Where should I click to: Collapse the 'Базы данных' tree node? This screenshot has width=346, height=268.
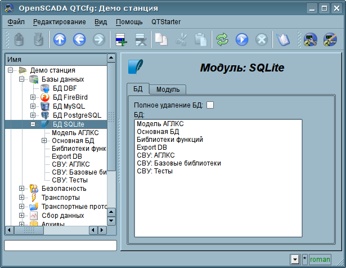(21, 79)
